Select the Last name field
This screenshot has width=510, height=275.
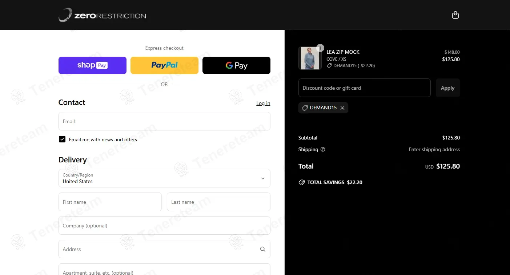click(218, 202)
